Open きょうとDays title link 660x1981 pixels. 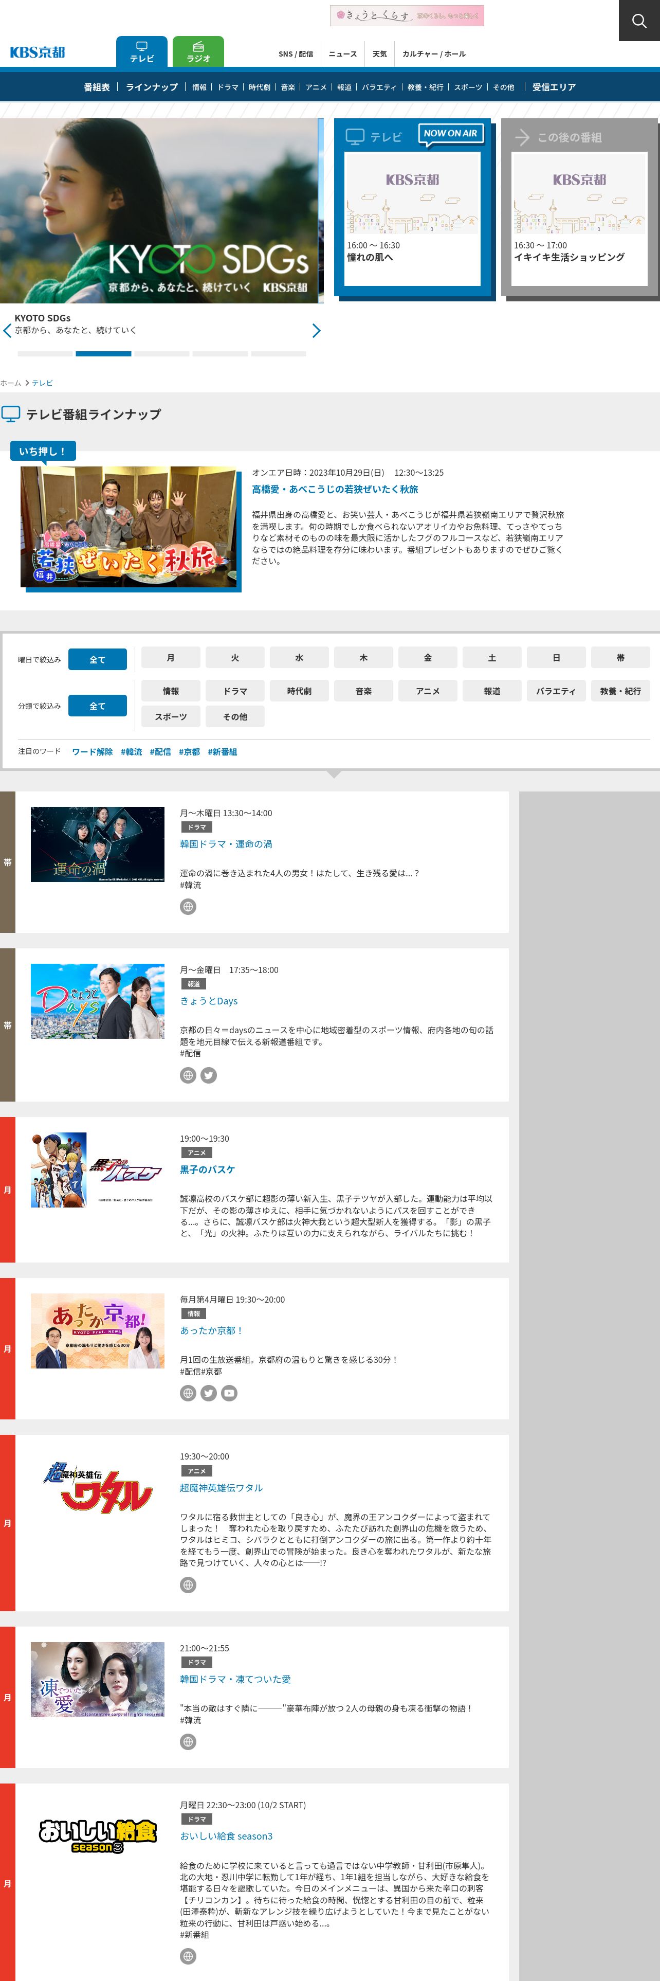[209, 1001]
